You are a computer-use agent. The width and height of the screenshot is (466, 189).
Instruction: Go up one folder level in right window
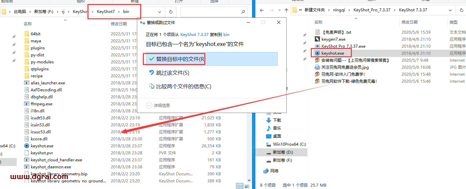click(286, 10)
